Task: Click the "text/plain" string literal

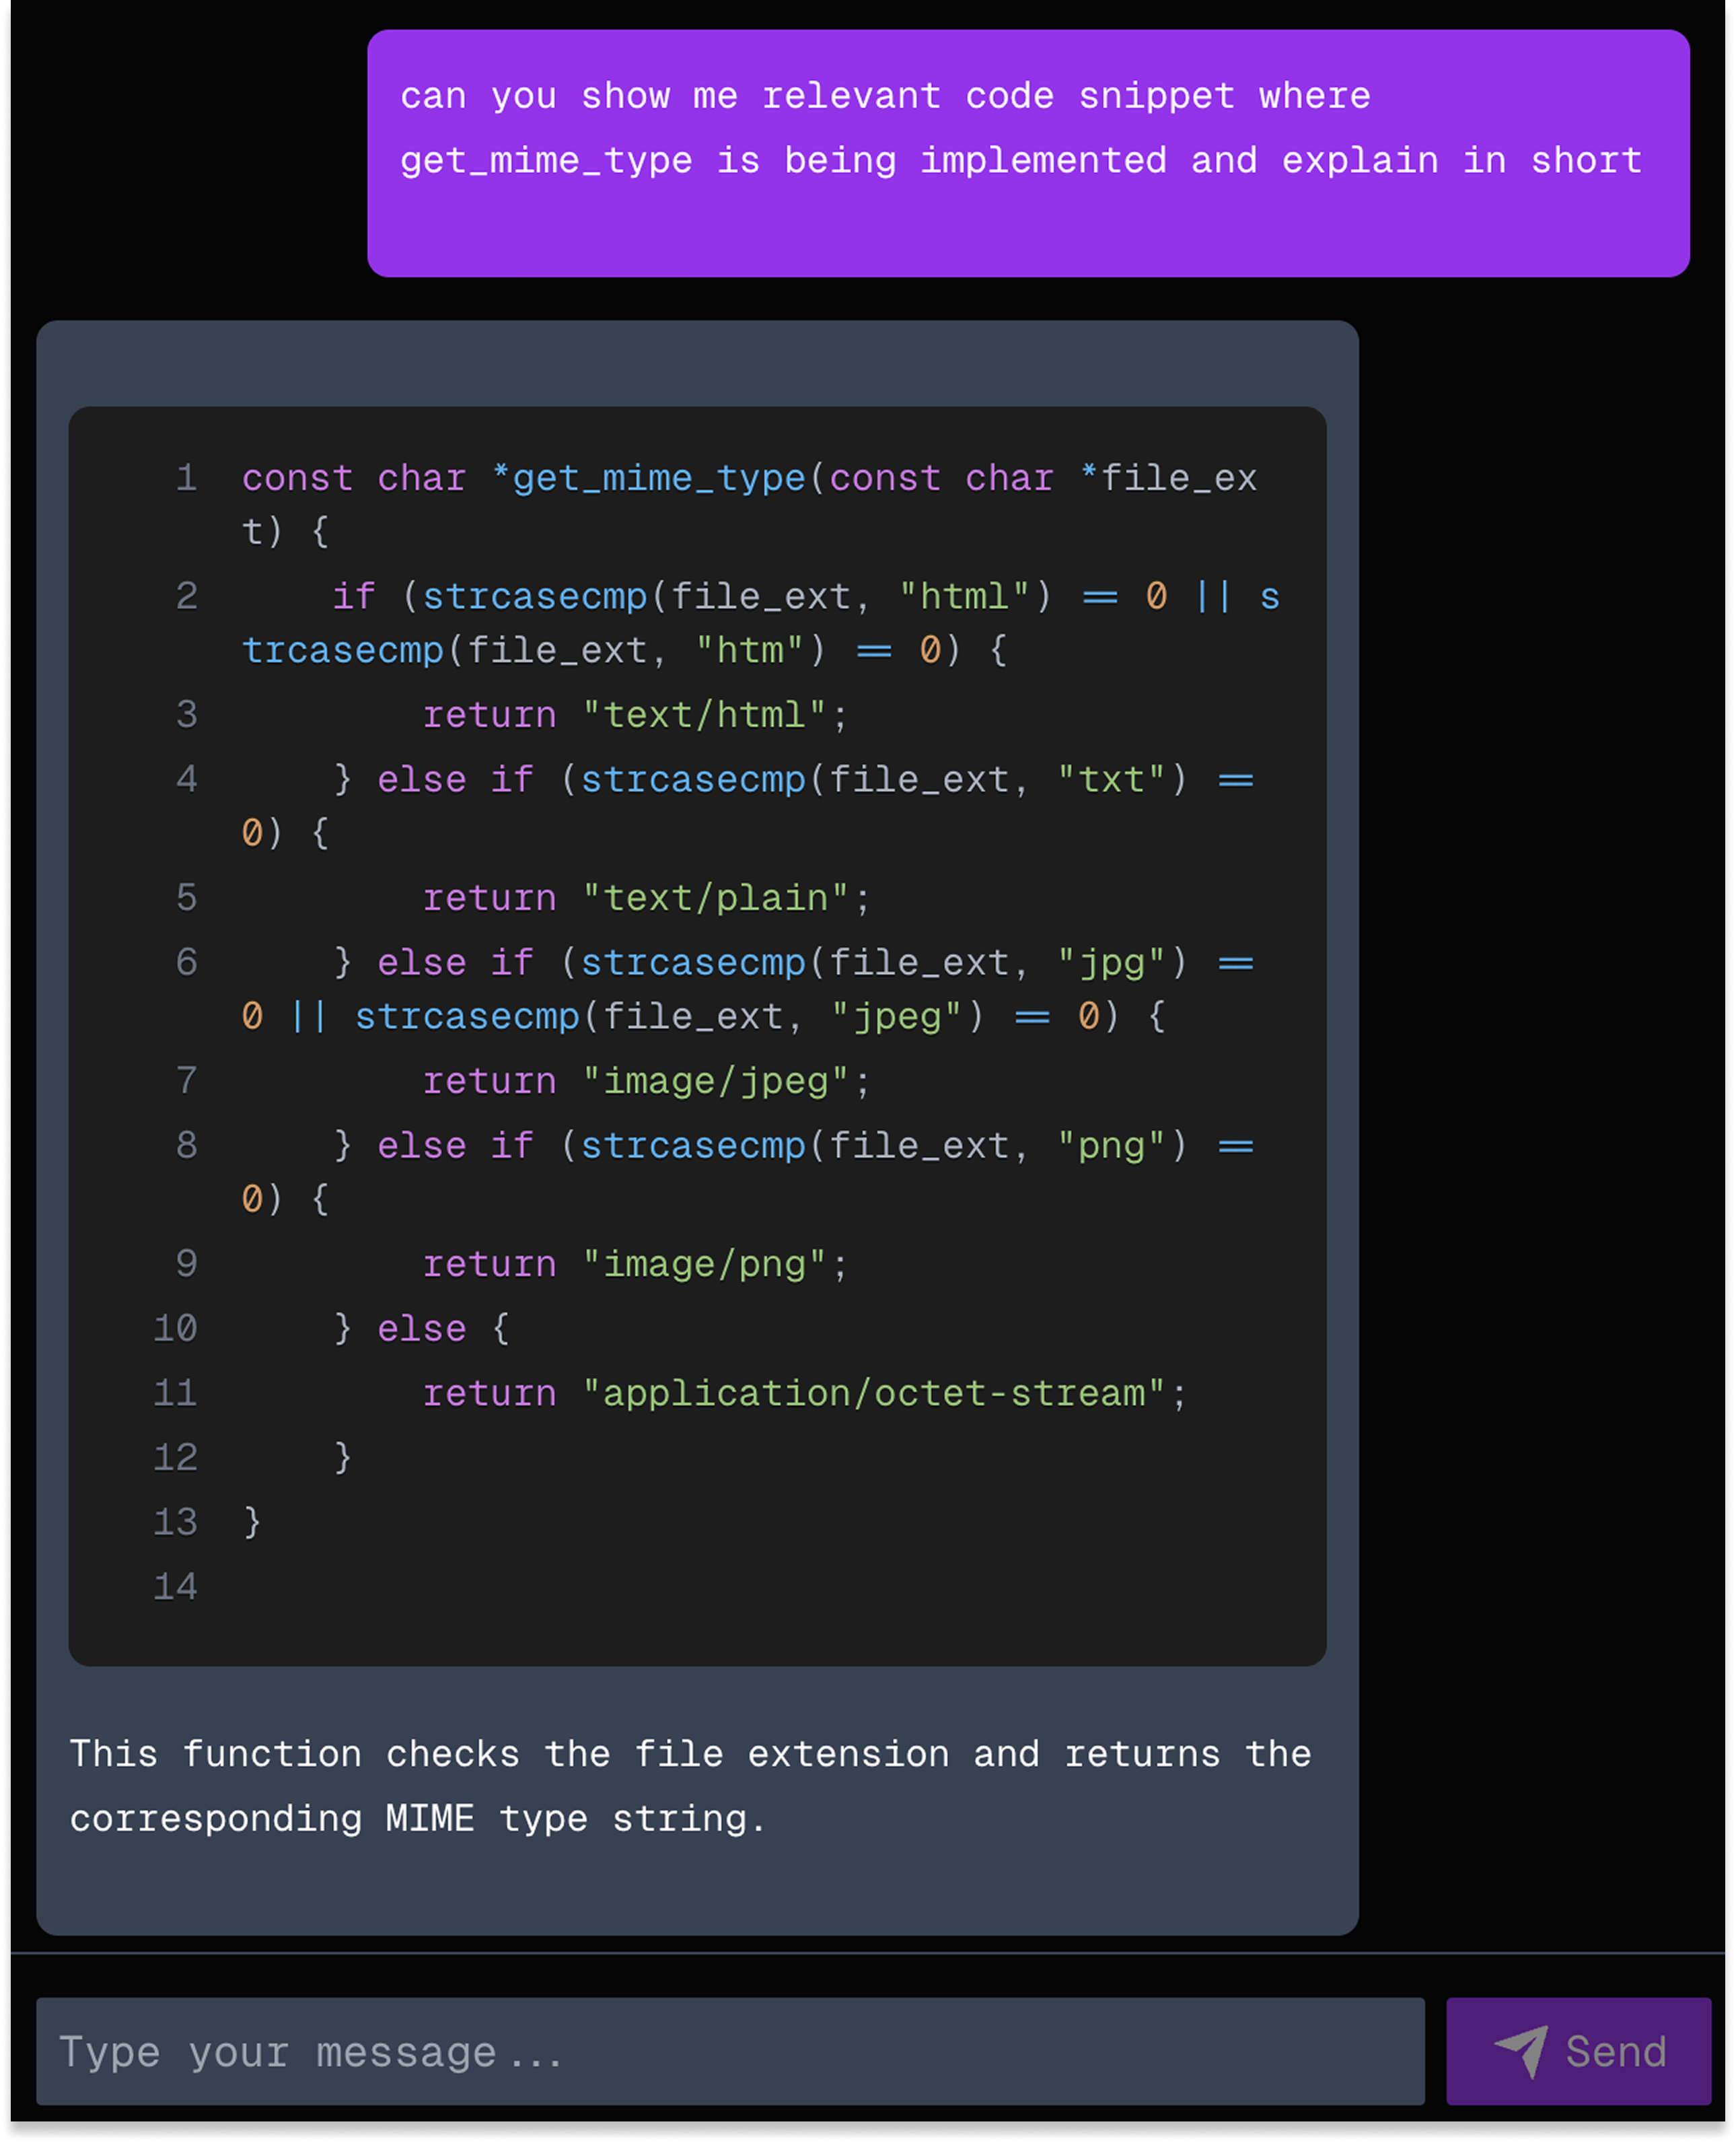Action: [716, 898]
